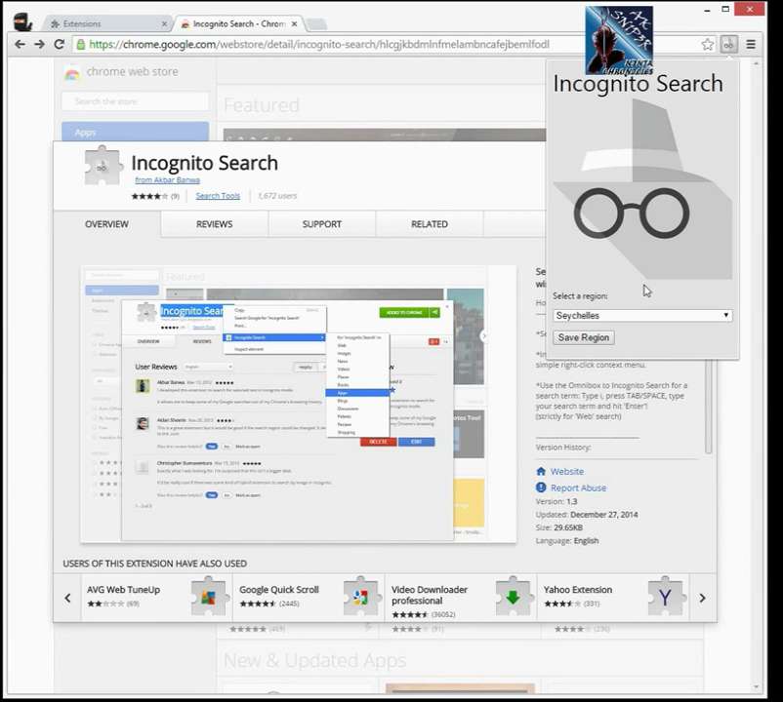The height and width of the screenshot is (702, 783).
Task: Show previous related extensions with left arrow
Action: [67, 598]
